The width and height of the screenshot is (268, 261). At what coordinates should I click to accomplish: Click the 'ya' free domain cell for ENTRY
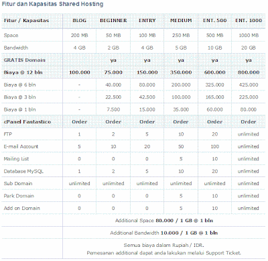(x=147, y=60)
